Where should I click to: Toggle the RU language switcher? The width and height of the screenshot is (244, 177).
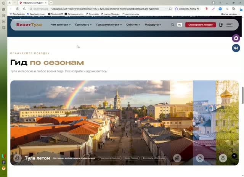pyautogui.click(x=180, y=24)
